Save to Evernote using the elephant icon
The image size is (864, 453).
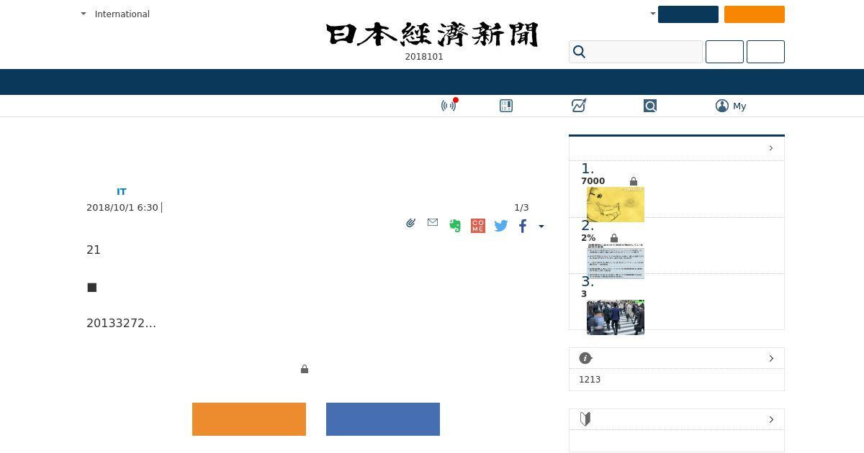[455, 226]
